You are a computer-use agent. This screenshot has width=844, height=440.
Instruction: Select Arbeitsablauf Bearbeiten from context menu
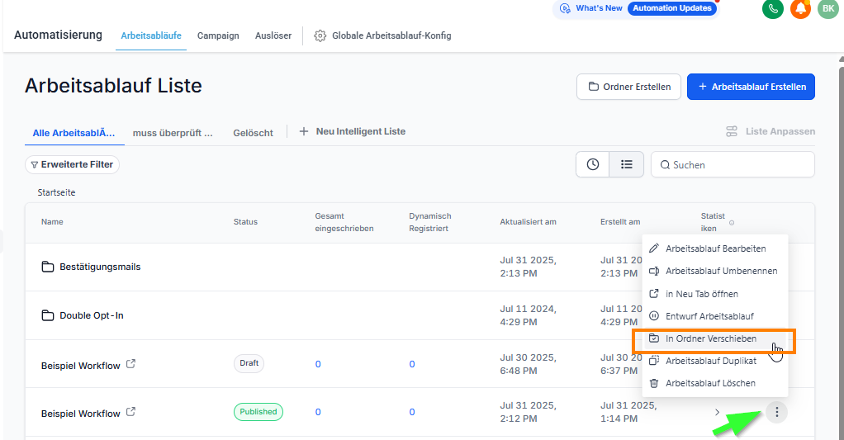pyautogui.click(x=715, y=248)
